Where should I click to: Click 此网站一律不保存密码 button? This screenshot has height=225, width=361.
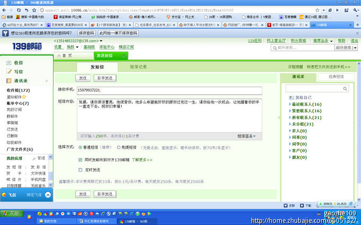(118, 33)
